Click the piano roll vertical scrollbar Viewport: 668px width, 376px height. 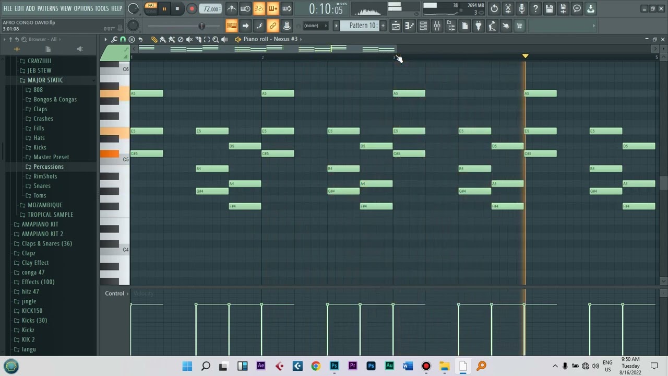point(663,183)
